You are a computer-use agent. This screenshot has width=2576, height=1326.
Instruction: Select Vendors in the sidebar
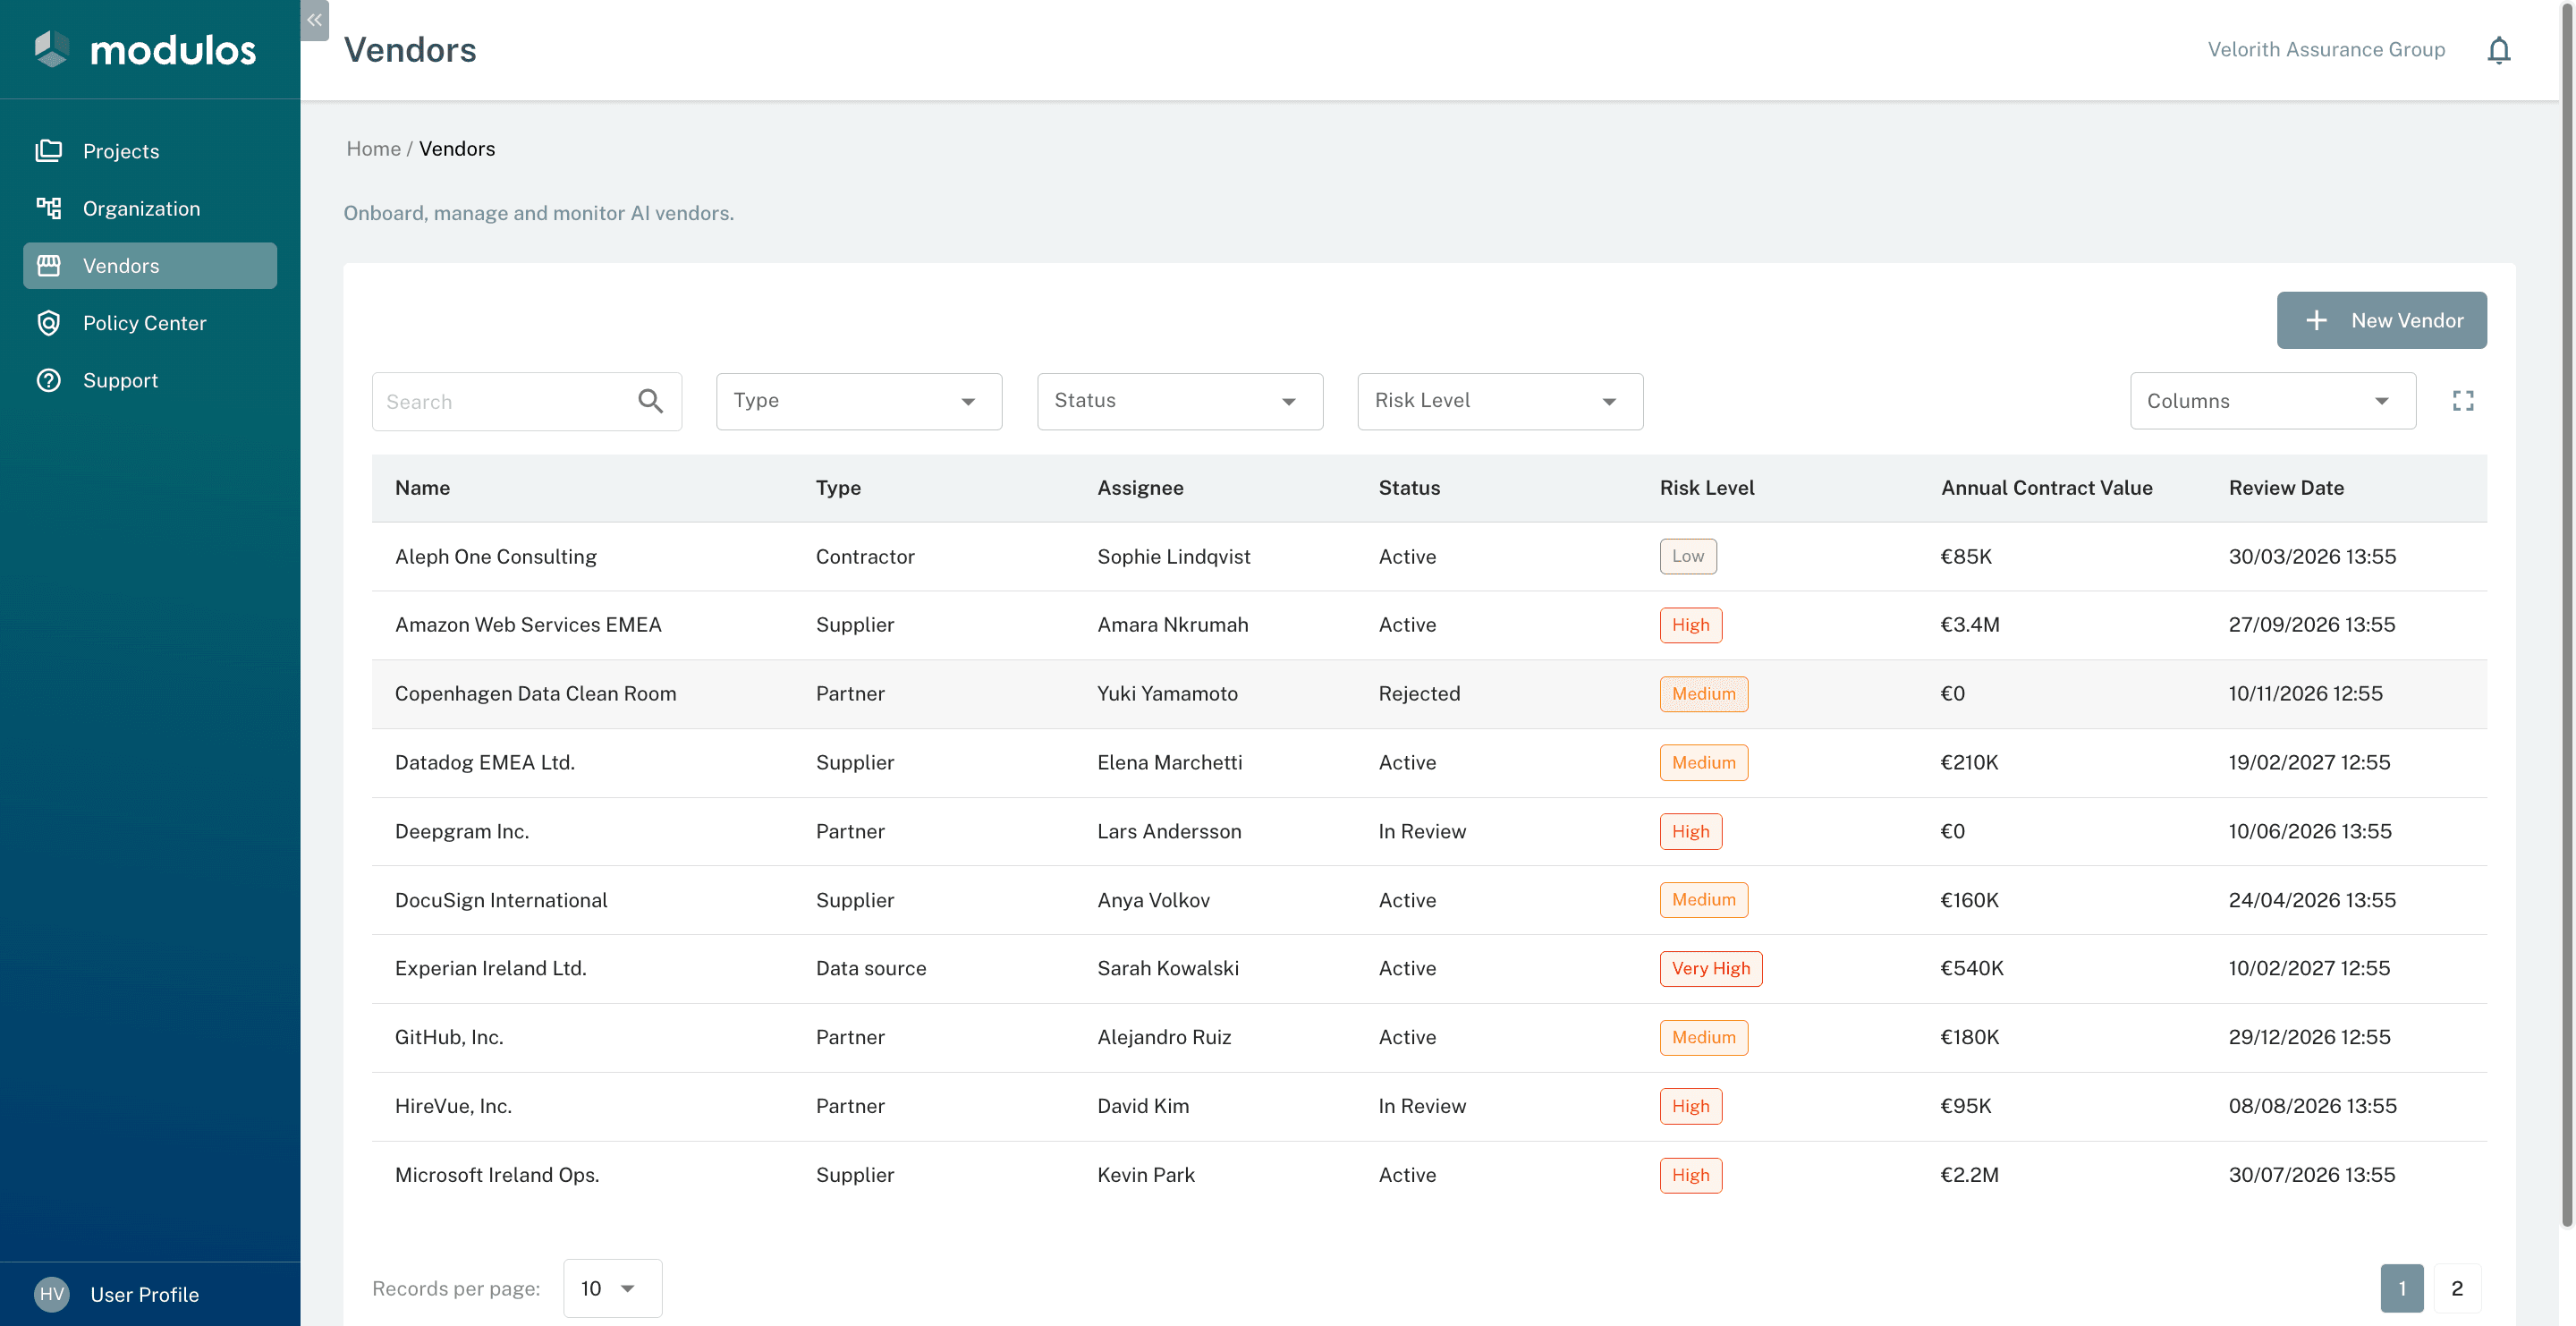pos(150,265)
